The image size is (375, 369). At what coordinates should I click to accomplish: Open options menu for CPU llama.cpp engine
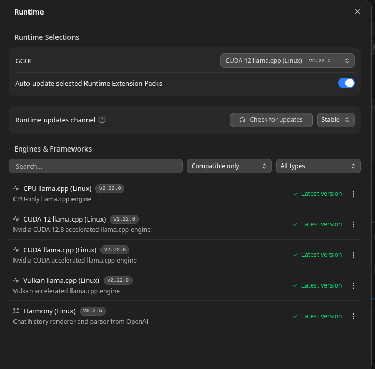[x=353, y=194]
